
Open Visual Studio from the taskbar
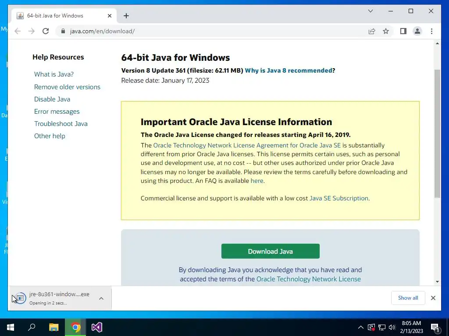pos(97,327)
